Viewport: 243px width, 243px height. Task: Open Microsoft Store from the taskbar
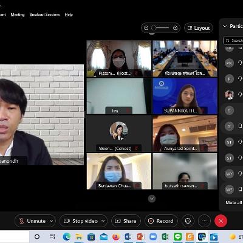point(91,236)
